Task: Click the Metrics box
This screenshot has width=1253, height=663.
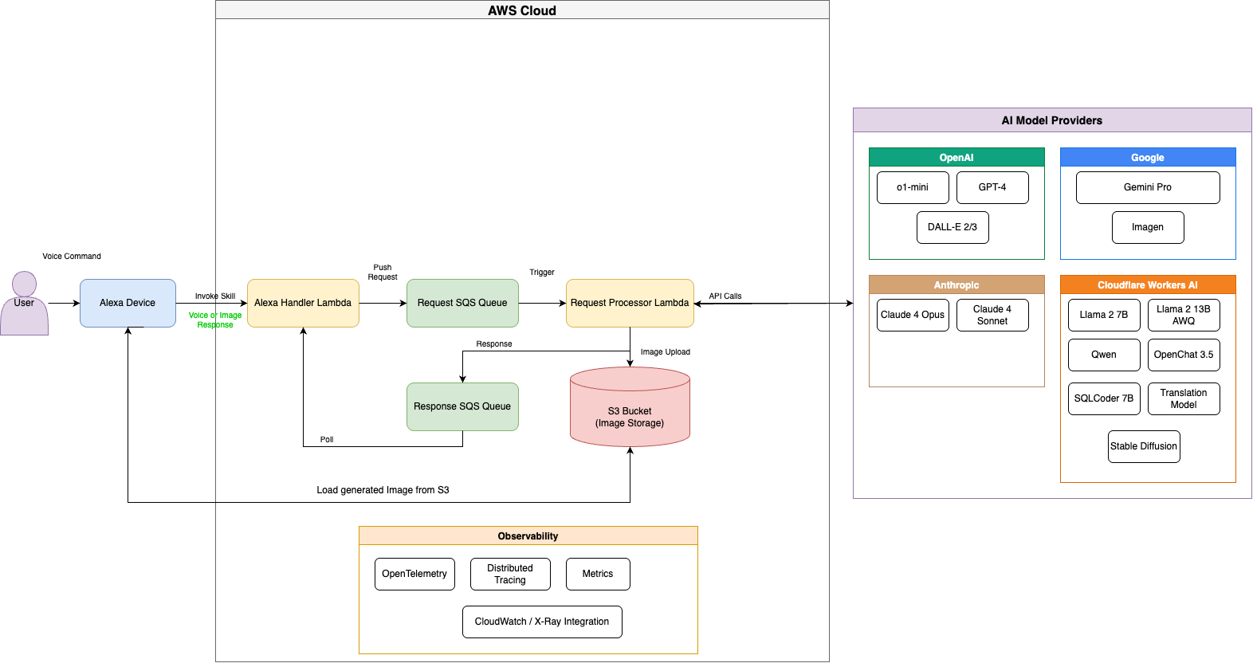Action: tap(598, 574)
